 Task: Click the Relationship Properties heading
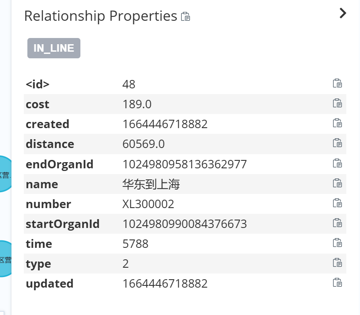click(101, 16)
